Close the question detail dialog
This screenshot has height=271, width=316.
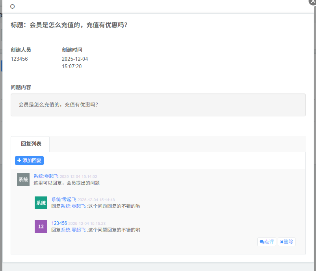(x=312, y=3)
